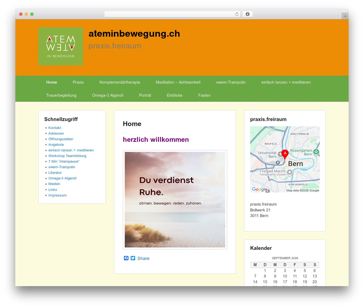
Task: Follow the Öffnungszeiten sidebar link
Action: point(61,139)
